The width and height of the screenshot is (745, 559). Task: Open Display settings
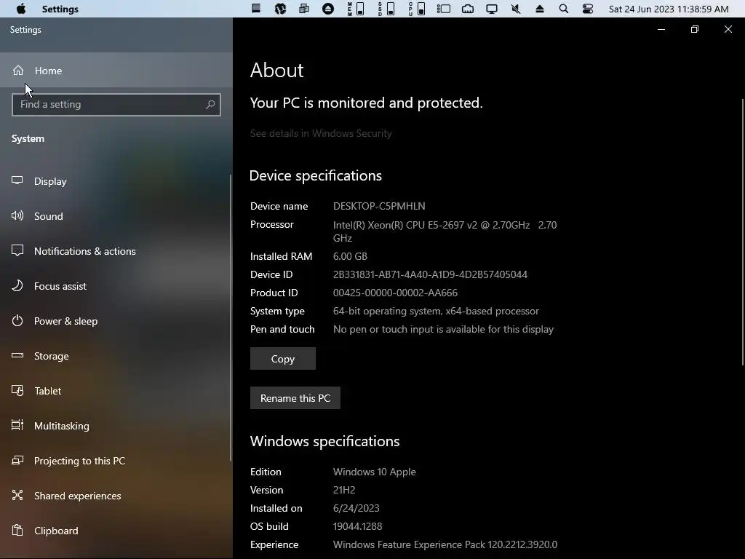point(116,181)
